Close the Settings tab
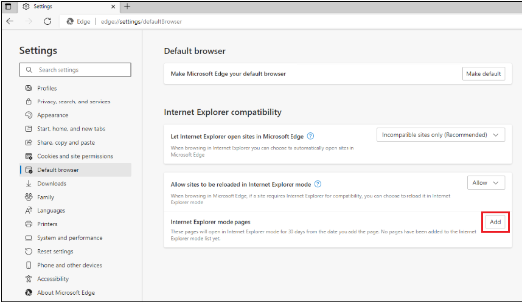The width and height of the screenshot is (522, 302). coord(113,6)
